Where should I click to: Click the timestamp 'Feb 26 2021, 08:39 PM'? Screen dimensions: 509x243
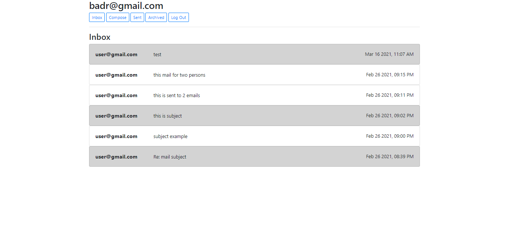tap(389, 156)
